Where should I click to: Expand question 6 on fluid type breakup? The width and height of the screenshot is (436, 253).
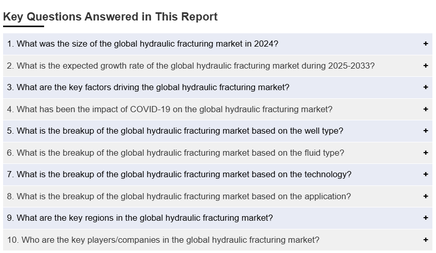(x=175, y=153)
